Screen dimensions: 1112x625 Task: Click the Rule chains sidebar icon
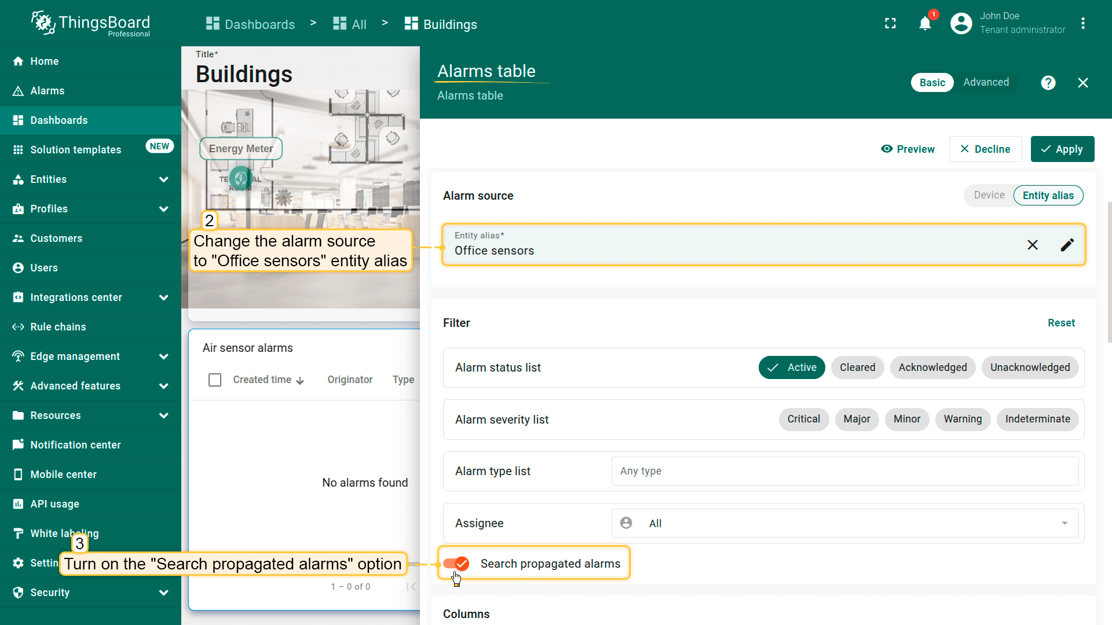18,327
